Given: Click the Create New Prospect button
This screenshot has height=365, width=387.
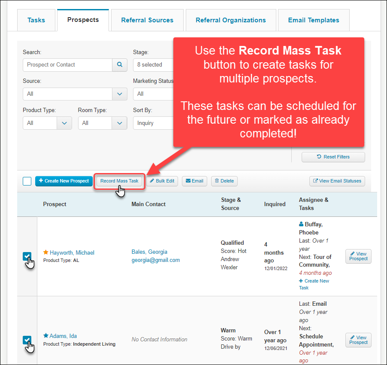Looking at the screenshot, I should tap(64, 181).
